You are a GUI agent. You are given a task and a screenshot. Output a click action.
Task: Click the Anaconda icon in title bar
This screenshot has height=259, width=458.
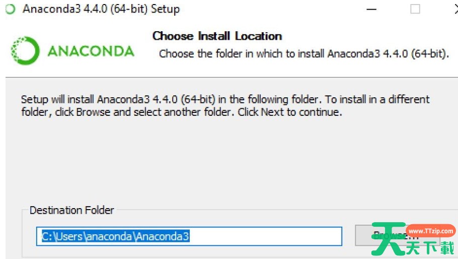pos(11,10)
